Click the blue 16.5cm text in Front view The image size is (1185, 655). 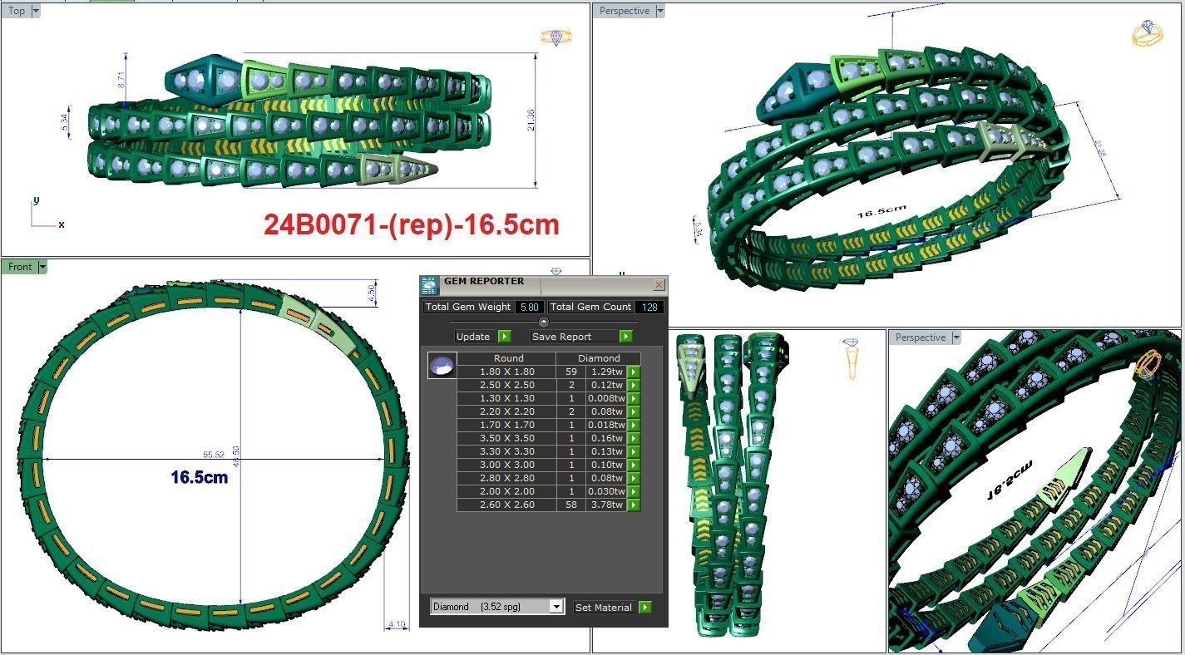200,478
